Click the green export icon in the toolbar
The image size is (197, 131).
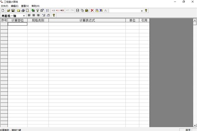33,10
